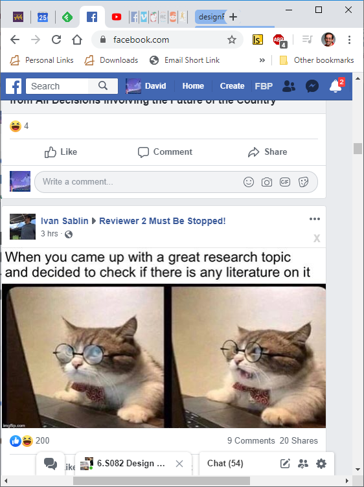This screenshot has height=487, width=364.
Task: Click the Share button on the post
Action: (x=267, y=152)
